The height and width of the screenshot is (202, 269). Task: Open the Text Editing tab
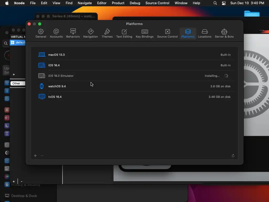click(x=124, y=33)
